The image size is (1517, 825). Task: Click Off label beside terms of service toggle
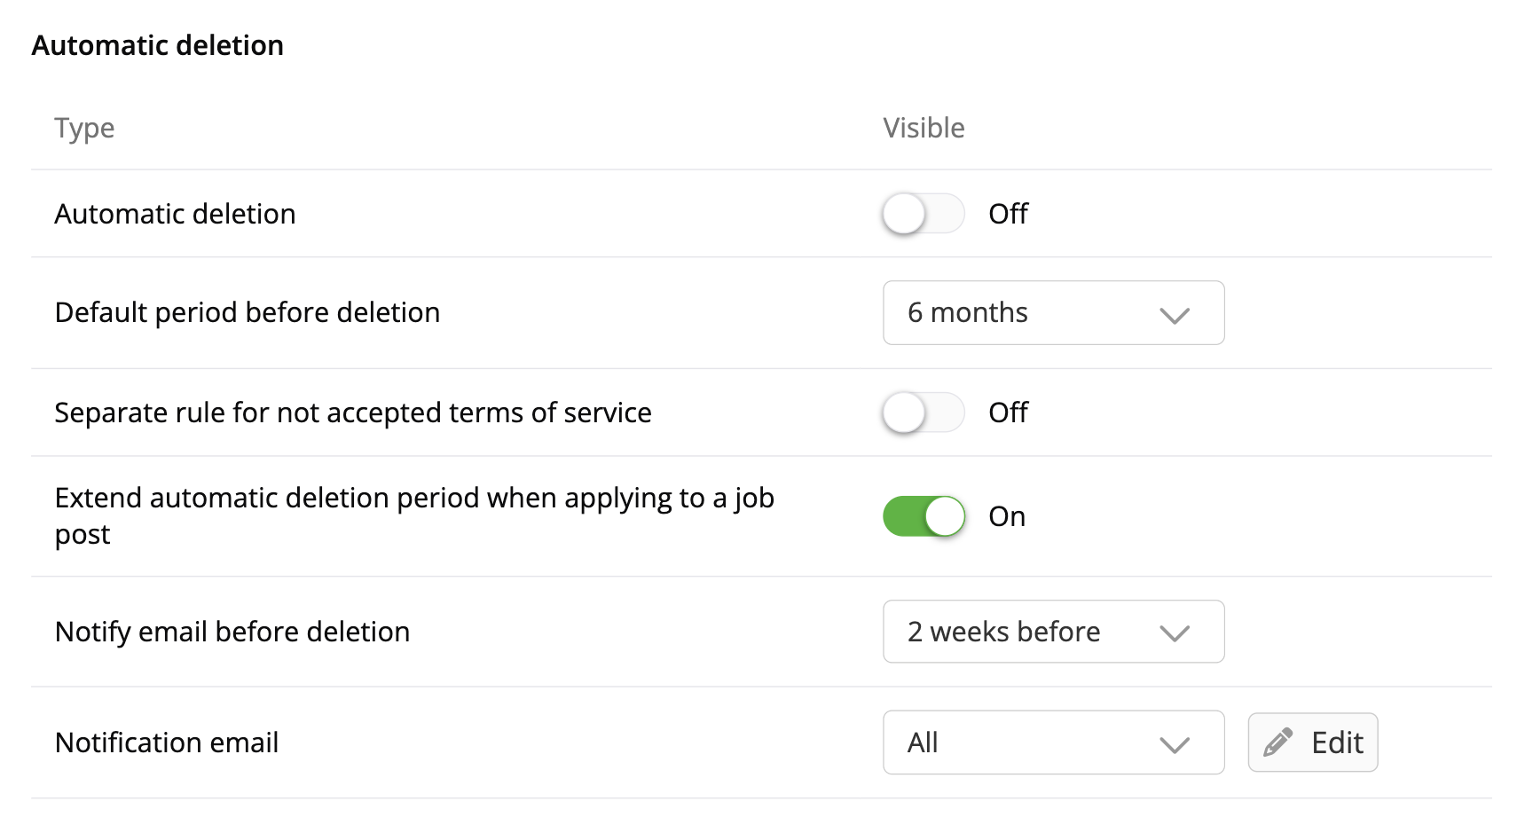pyautogui.click(x=1008, y=412)
